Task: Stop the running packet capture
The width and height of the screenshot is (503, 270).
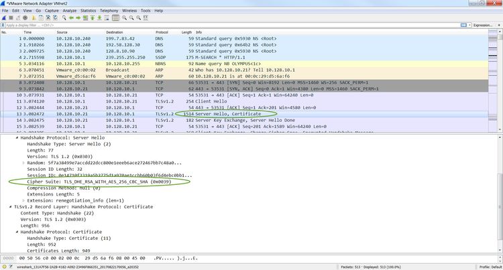Action: [11, 18]
